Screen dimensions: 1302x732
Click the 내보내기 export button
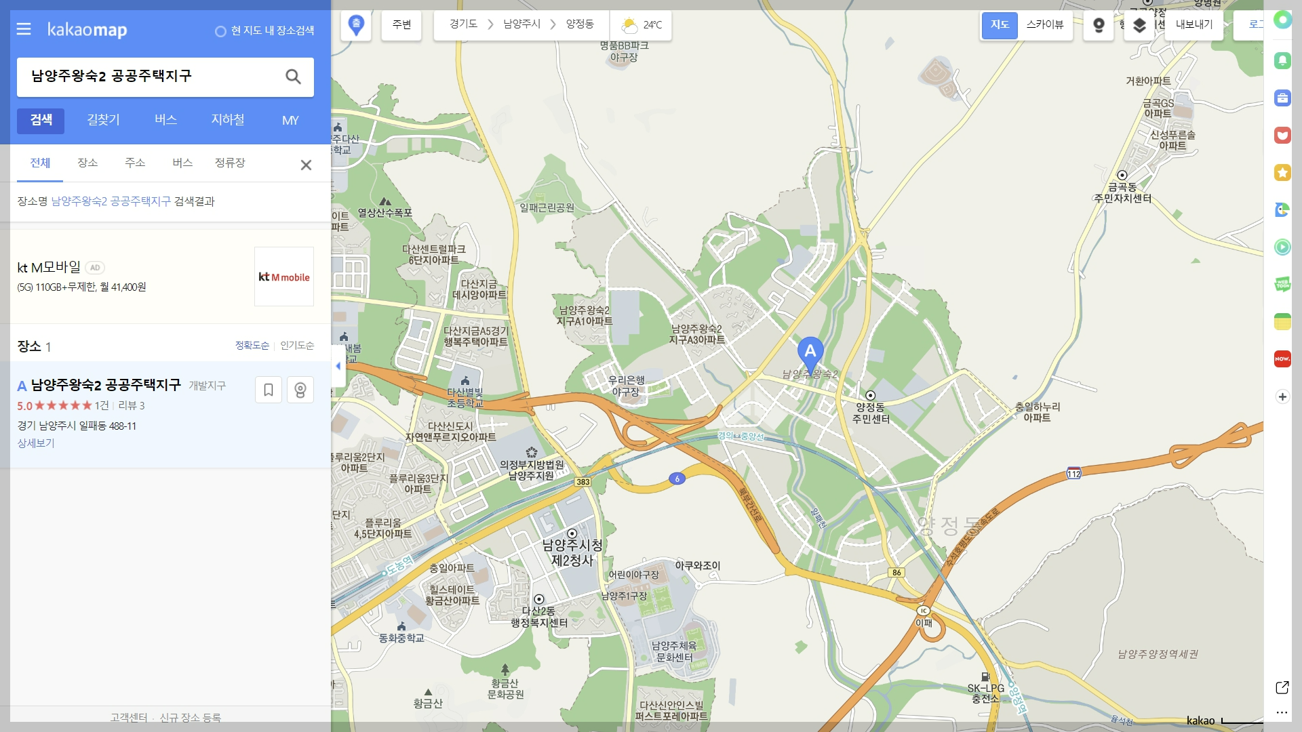(1193, 25)
